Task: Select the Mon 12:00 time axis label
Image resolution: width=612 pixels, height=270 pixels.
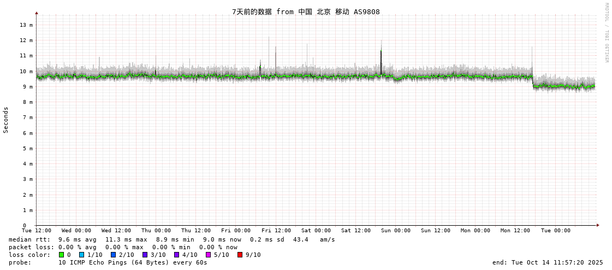Action: [515, 231]
